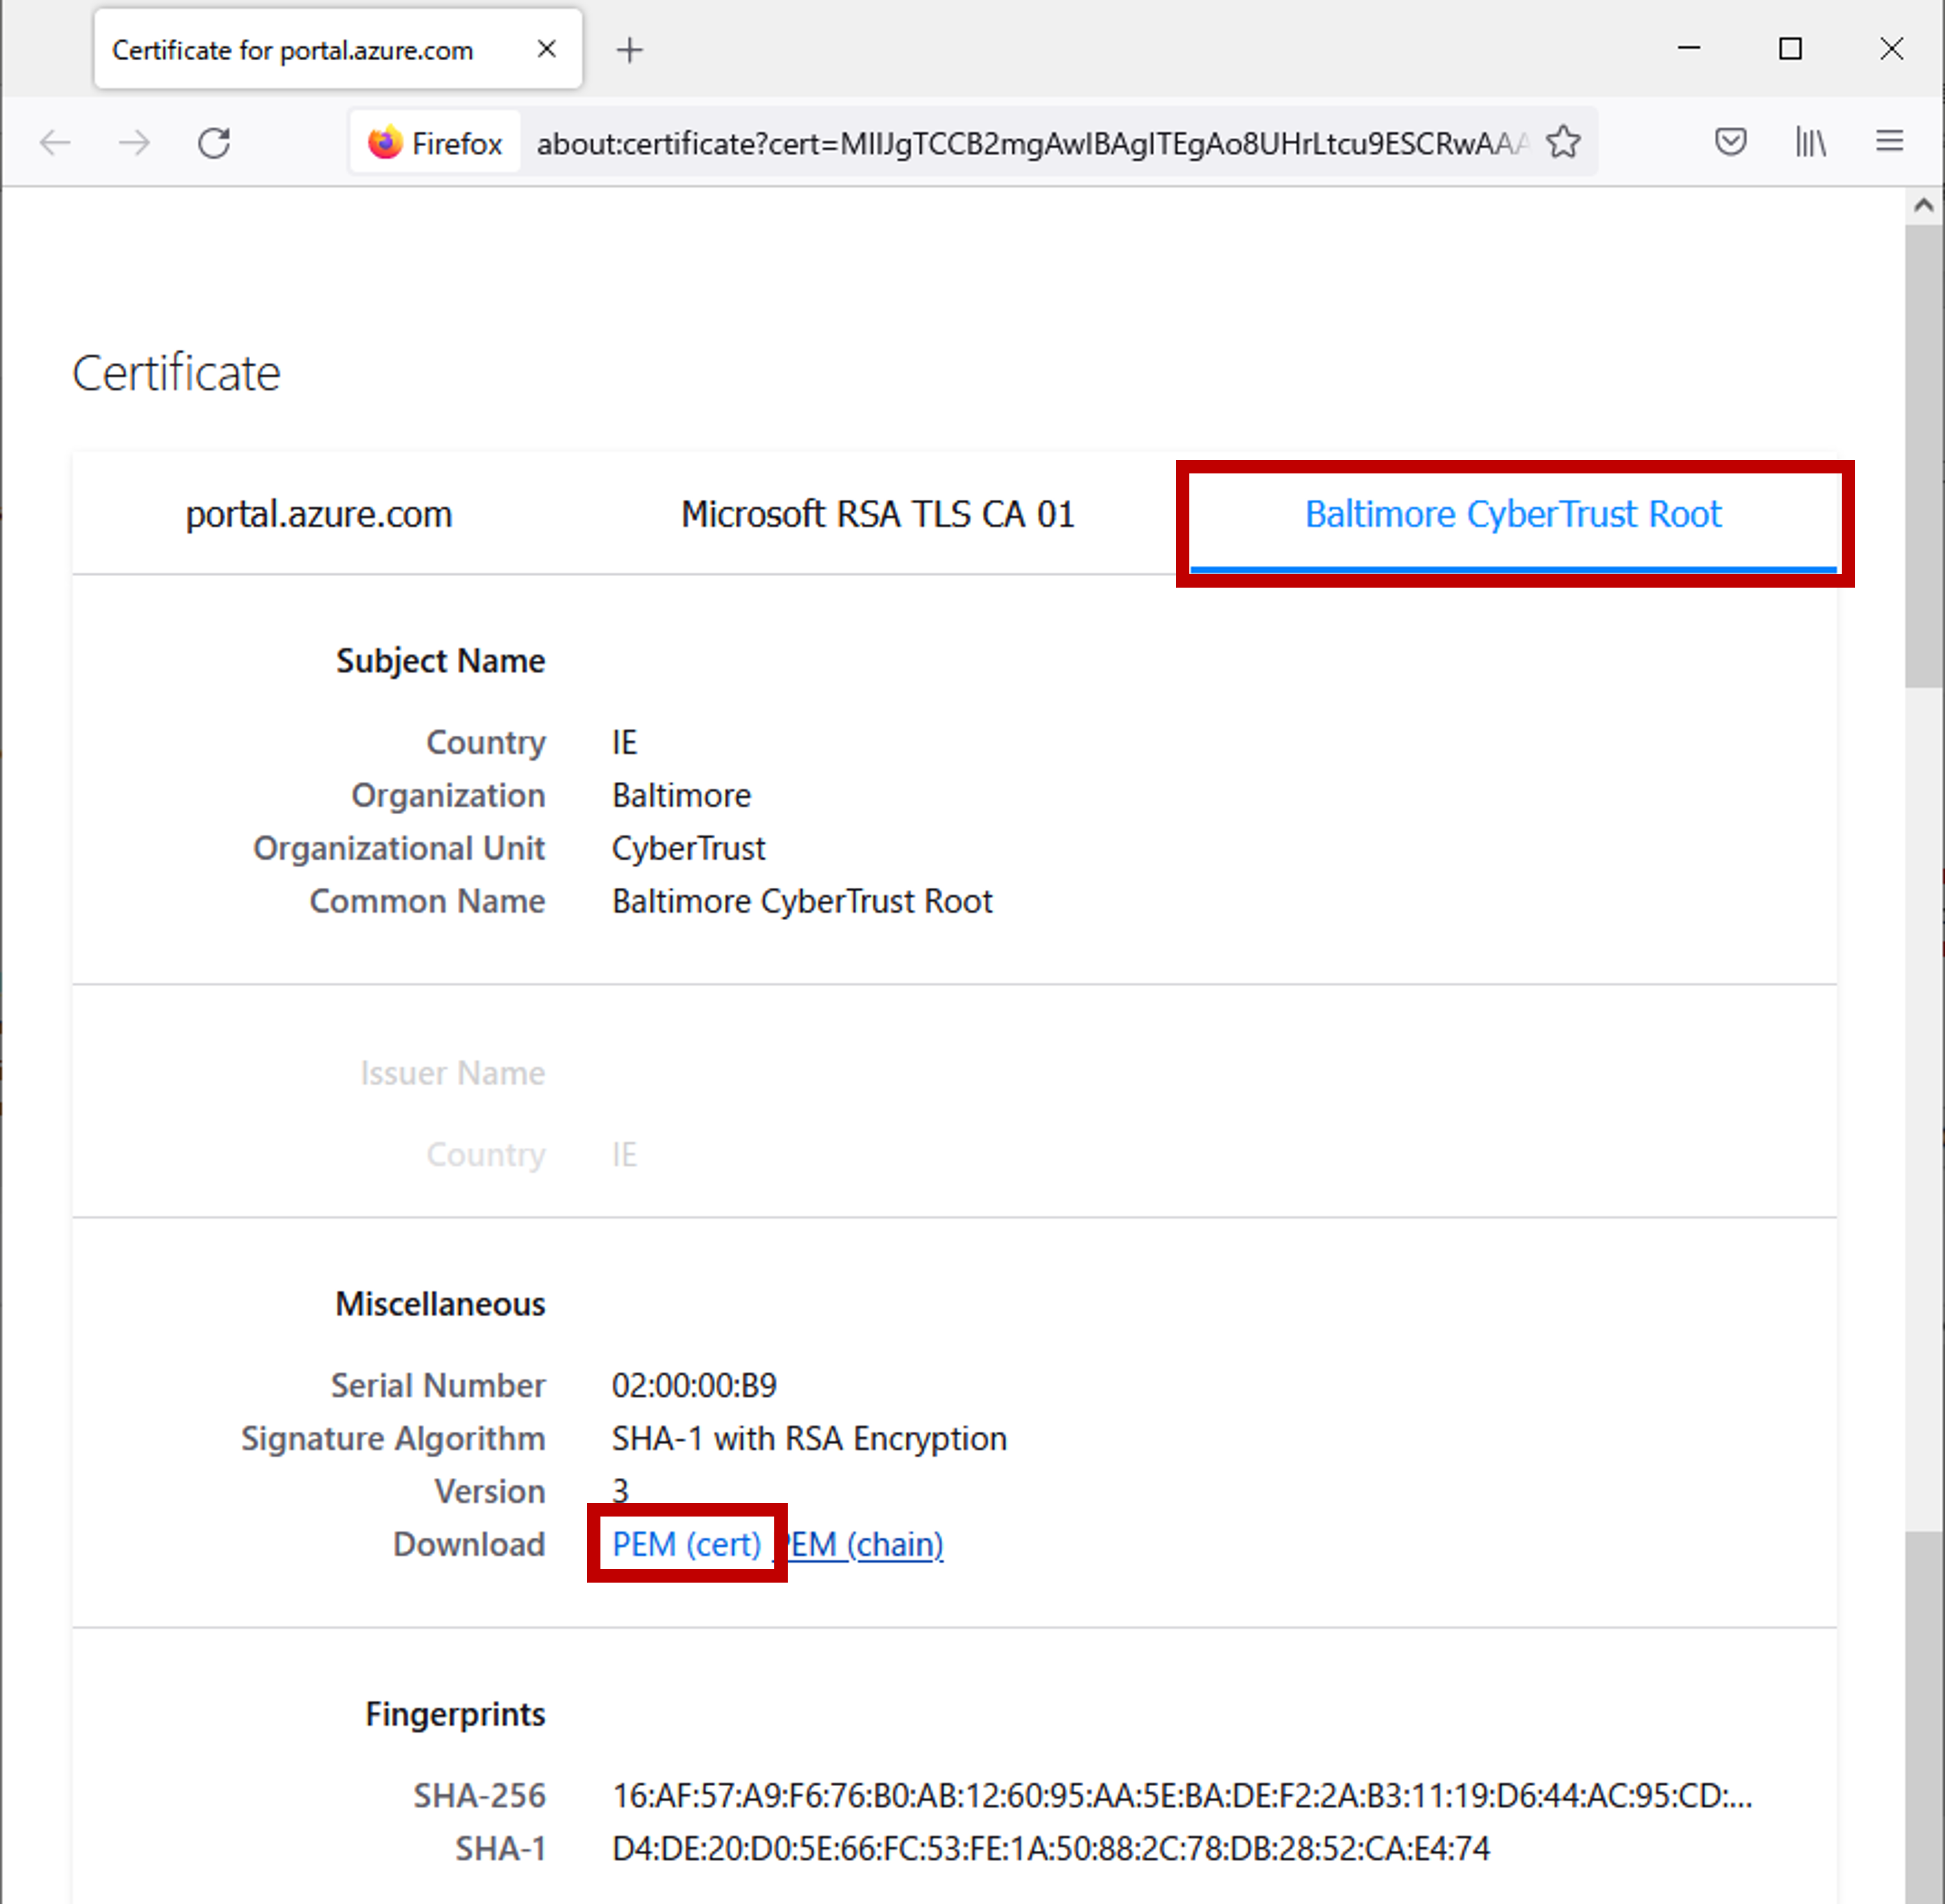This screenshot has width=1945, height=1904.
Task: Open the Library sidebar icon
Action: pos(1810,142)
